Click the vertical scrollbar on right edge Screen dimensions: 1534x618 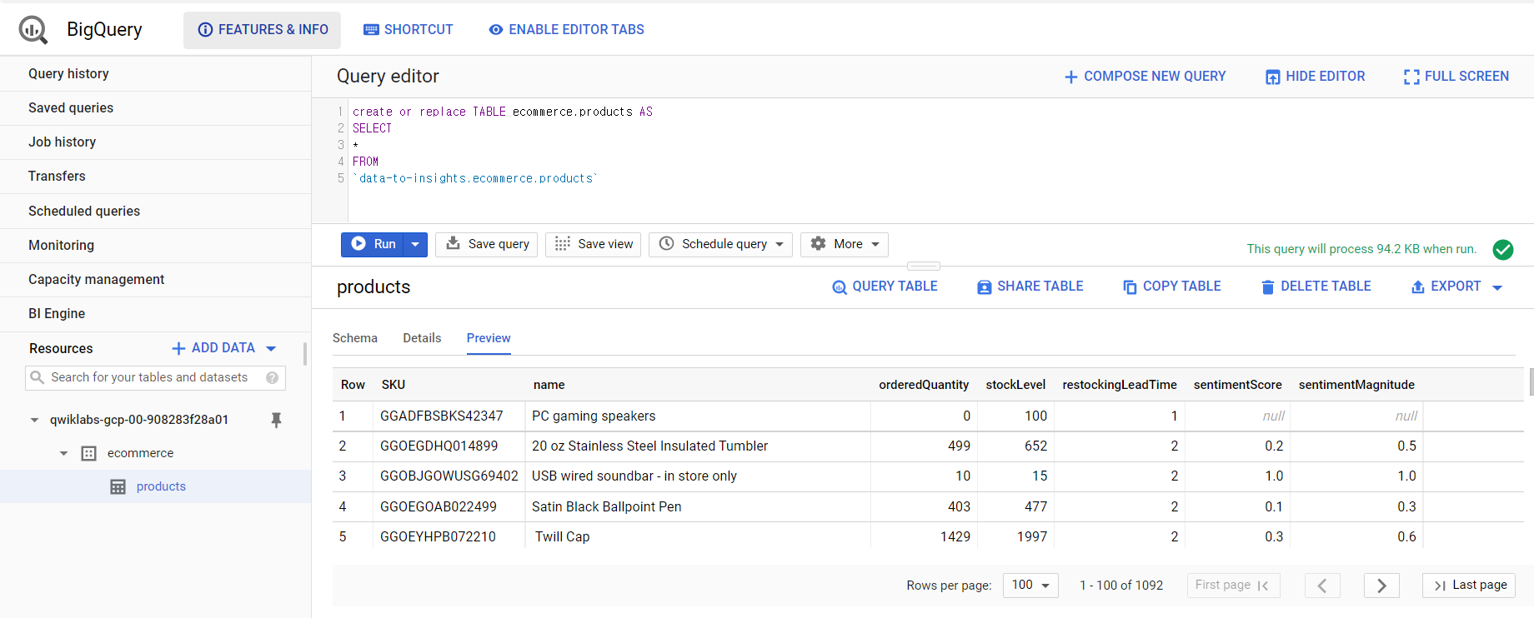(x=1531, y=381)
